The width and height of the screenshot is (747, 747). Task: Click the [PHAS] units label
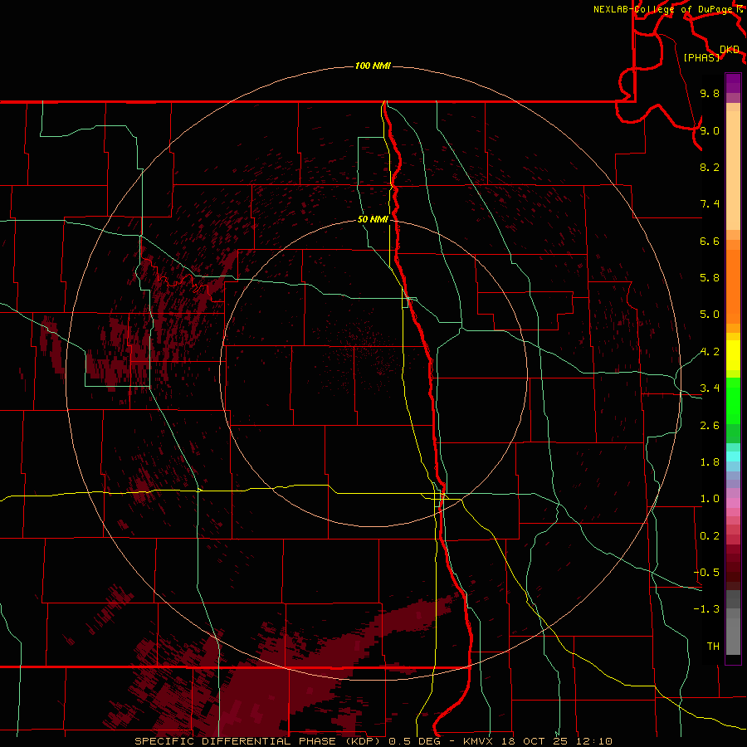click(x=701, y=57)
